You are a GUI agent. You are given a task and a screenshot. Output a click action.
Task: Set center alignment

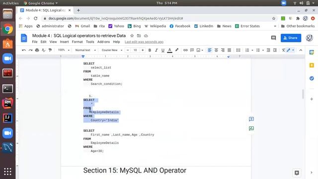(216, 50)
